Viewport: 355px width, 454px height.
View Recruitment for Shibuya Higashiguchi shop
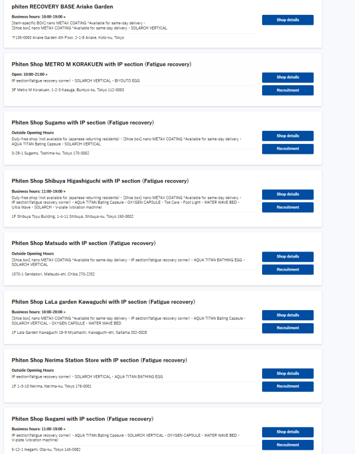click(x=288, y=208)
